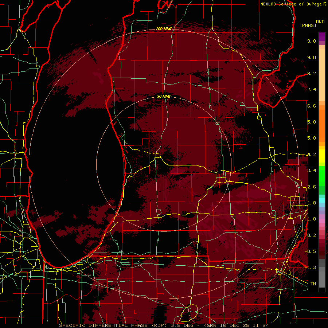Click the peach segment of the color bar
This screenshot has height=328, width=328.
tap(322, 73)
